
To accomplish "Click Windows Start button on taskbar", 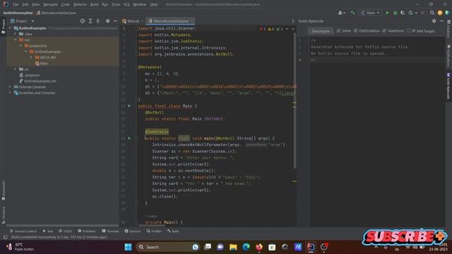I will pyautogui.click(x=128, y=247).
